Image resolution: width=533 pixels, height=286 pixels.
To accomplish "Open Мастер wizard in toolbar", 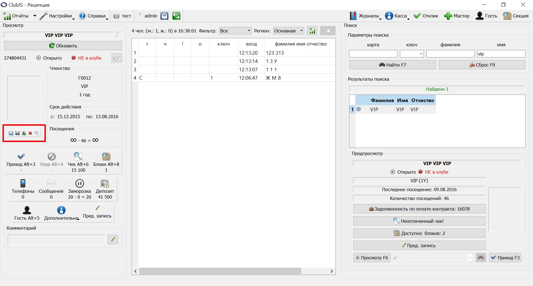I will click(x=457, y=16).
